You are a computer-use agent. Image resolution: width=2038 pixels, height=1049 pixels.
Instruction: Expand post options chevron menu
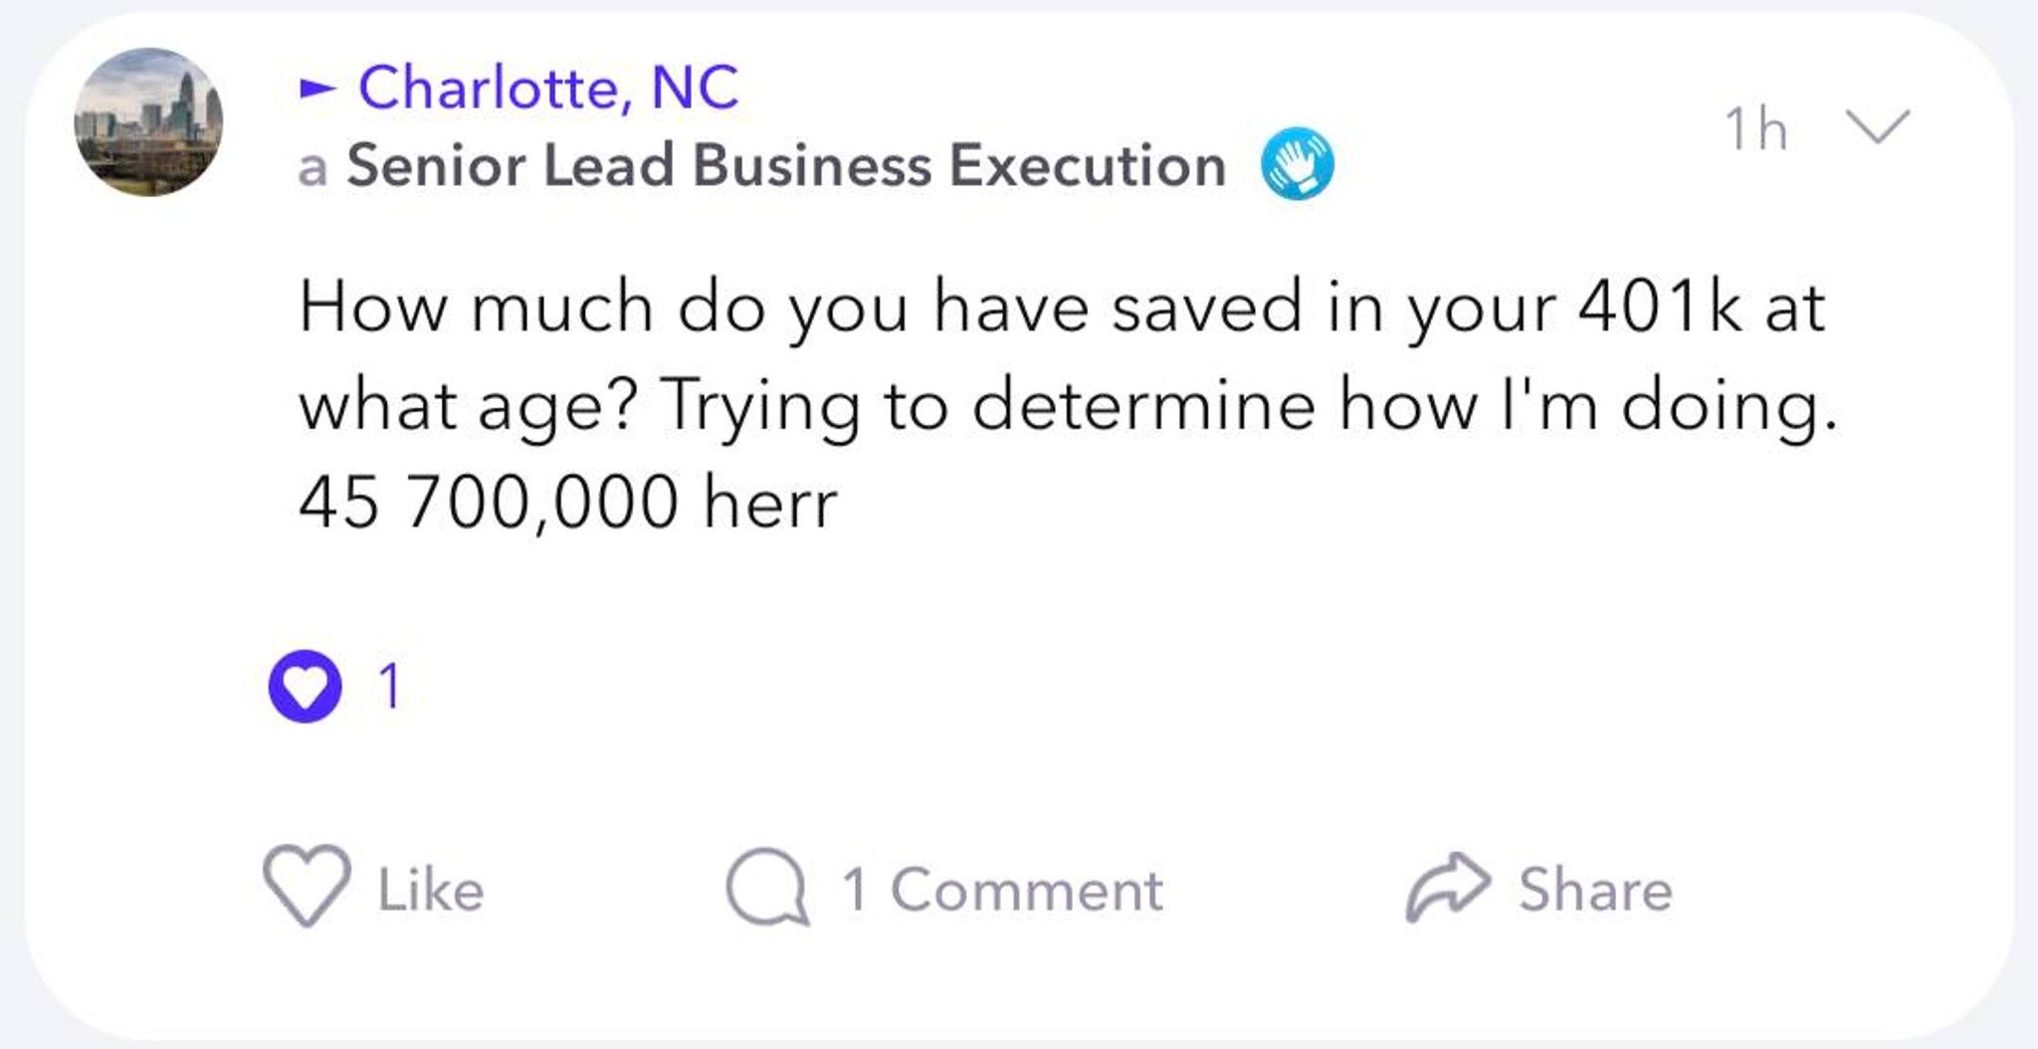[x=1878, y=126]
